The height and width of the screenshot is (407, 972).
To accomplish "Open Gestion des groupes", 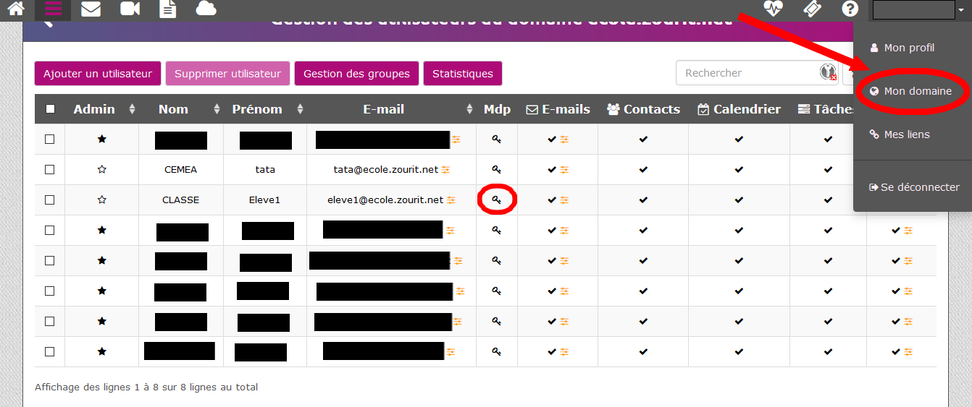I will [x=356, y=74].
